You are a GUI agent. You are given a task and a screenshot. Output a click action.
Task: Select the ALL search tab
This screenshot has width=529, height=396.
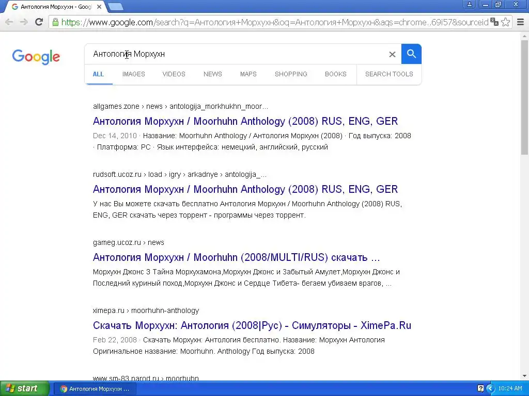point(98,74)
